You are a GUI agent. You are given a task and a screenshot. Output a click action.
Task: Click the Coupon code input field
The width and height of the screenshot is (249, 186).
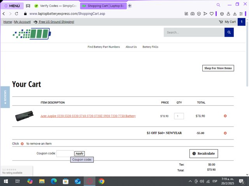point(65,153)
